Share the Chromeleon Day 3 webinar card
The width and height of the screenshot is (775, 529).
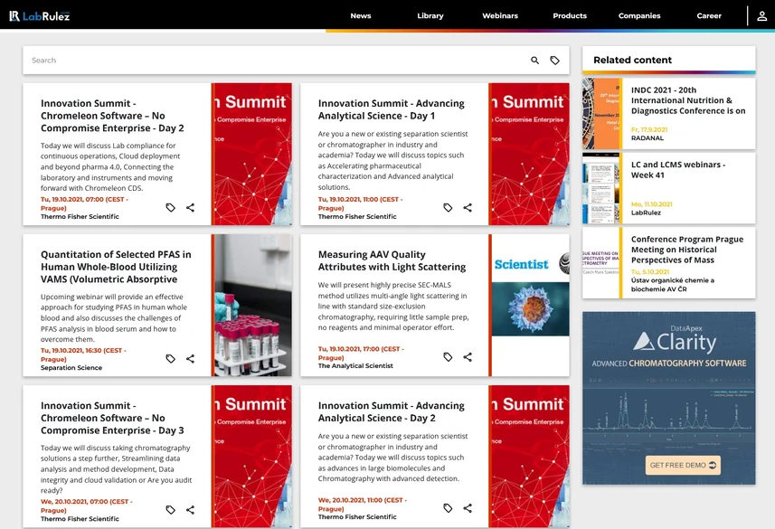tap(190, 510)
